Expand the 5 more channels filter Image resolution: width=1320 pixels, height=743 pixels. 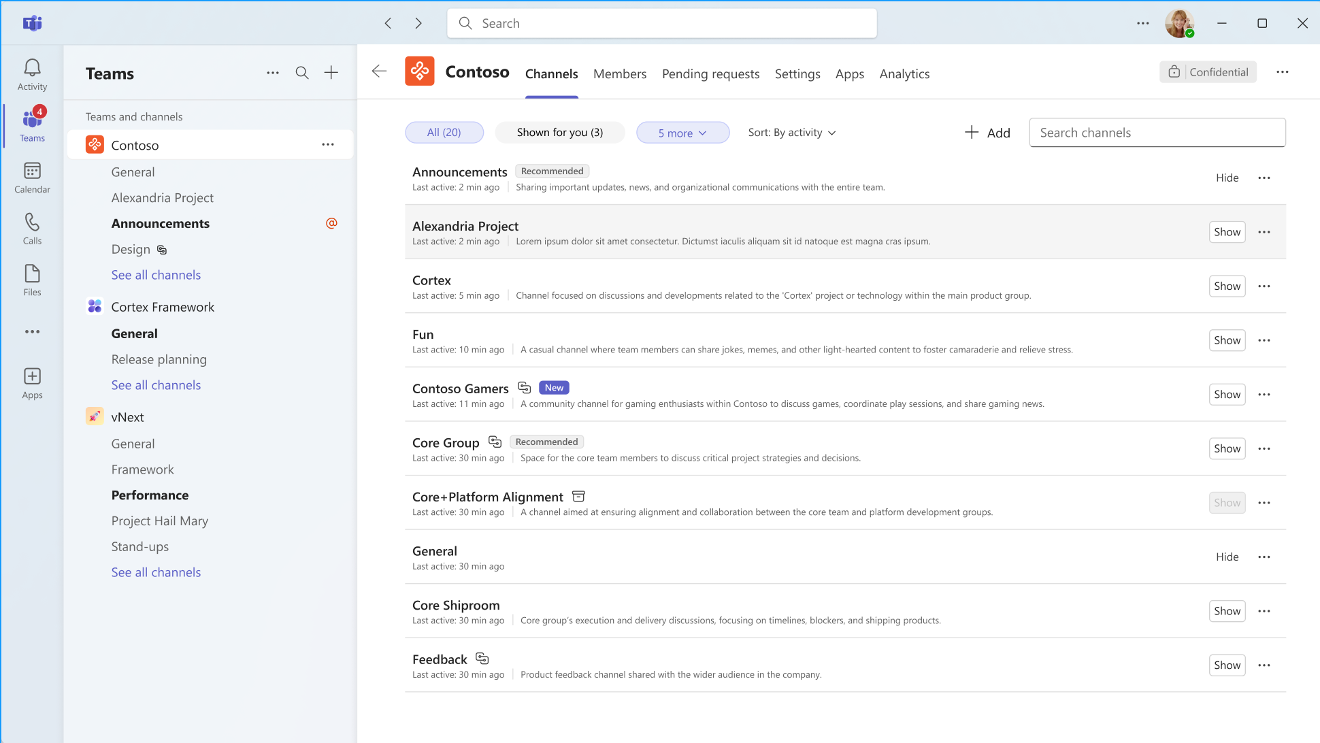click(x=682, y=132)
